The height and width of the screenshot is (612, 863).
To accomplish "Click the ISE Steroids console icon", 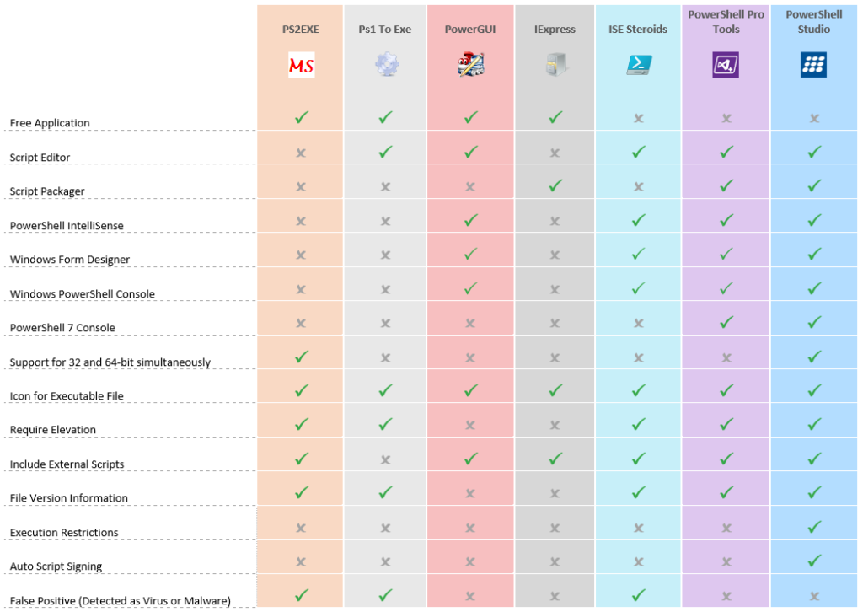I will 638,65.
